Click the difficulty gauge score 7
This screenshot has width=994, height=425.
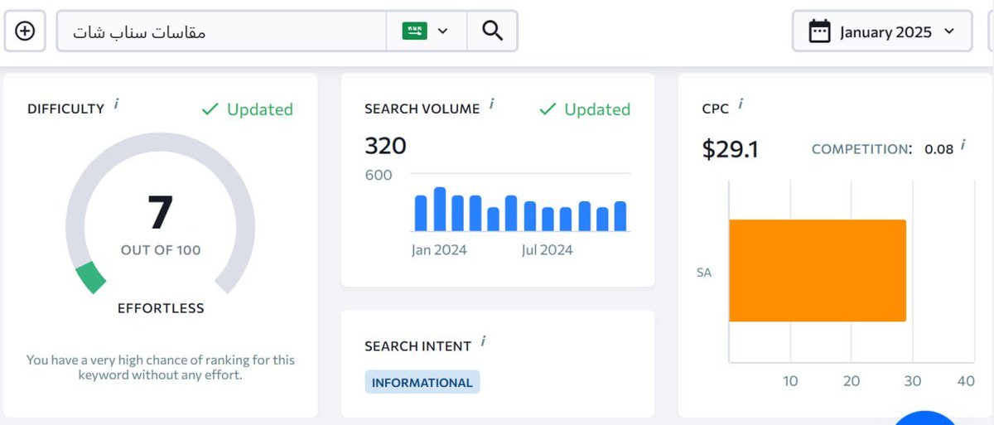pyautogui.click(x=160, y=212)
